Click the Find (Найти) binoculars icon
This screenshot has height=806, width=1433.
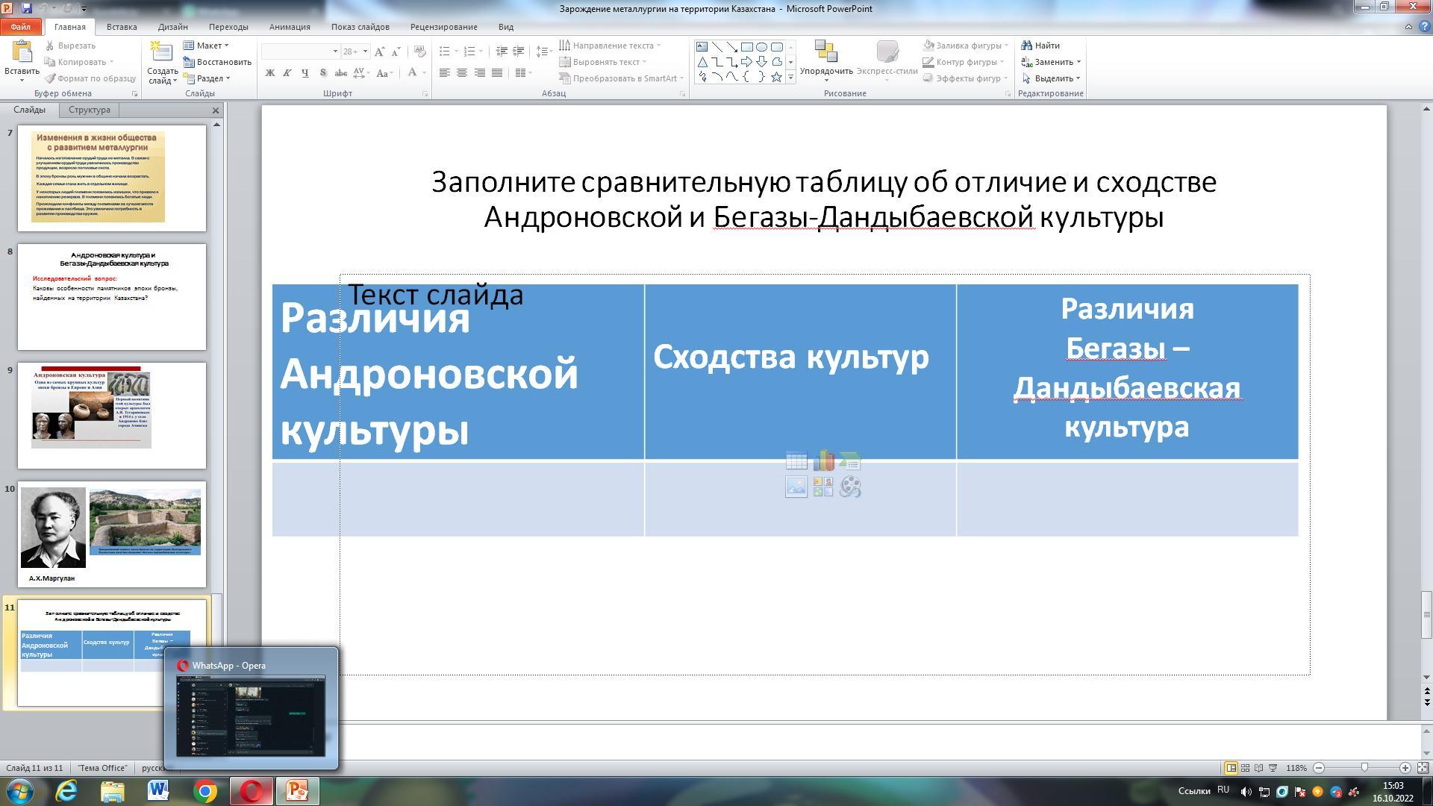(x=1027, y=46)
